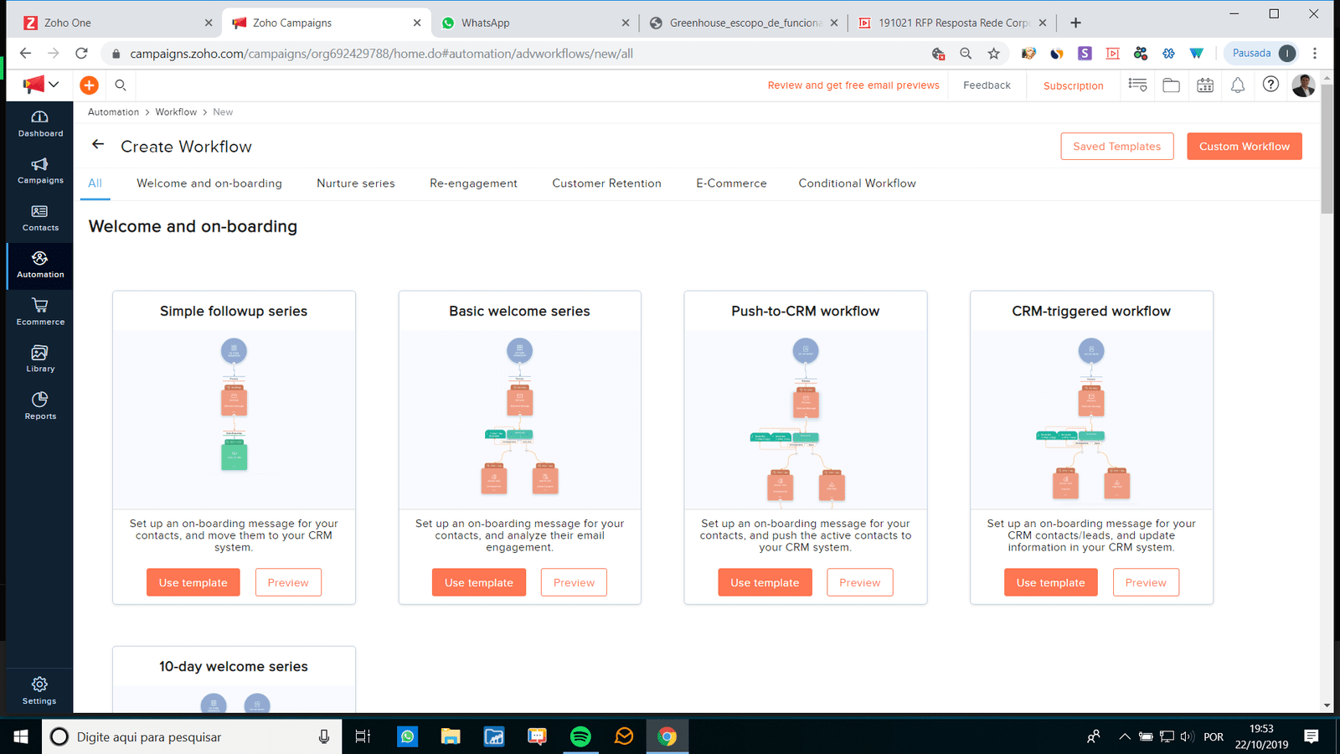Image resolution: width=1340 pixels, height=754 pixels.
Task: Click the orange plus create icon
Action: [x=89, y=85]
